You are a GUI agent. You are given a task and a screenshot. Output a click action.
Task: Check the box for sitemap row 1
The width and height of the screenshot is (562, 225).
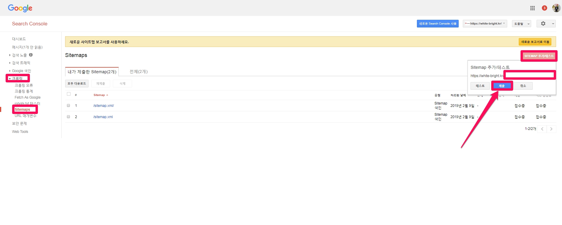click(68, 105)
